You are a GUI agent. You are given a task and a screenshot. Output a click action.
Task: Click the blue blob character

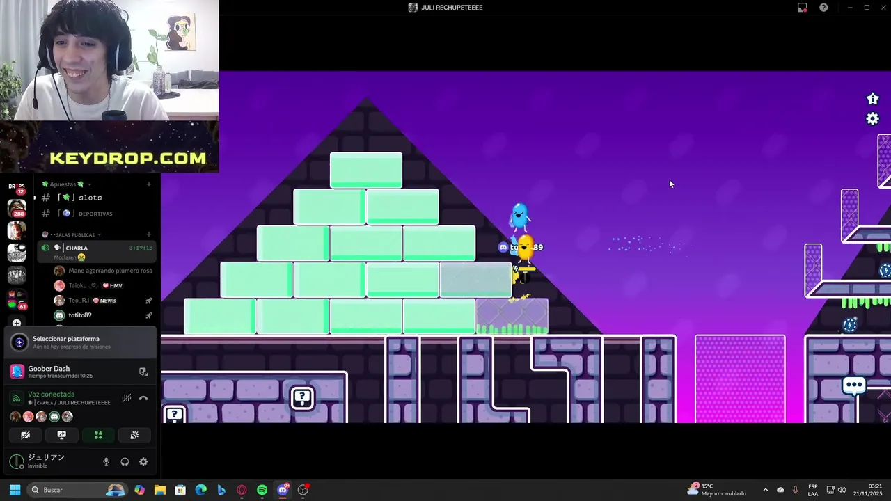519,217
